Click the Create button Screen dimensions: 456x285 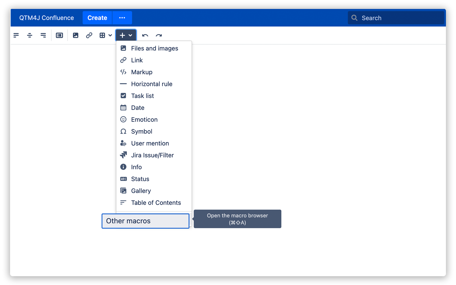click(x=97, y=18)
